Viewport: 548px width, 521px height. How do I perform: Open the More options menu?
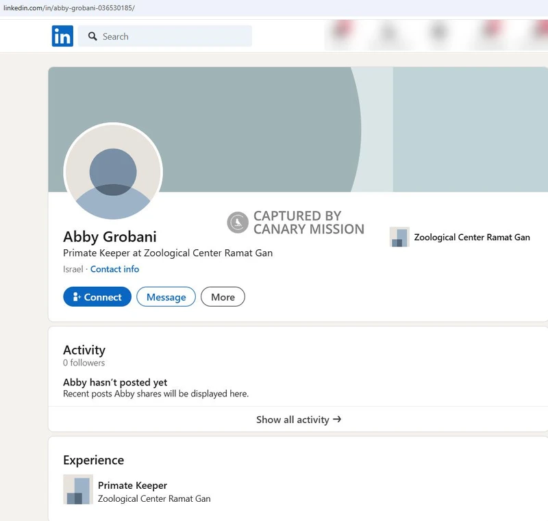click(223, 296)
